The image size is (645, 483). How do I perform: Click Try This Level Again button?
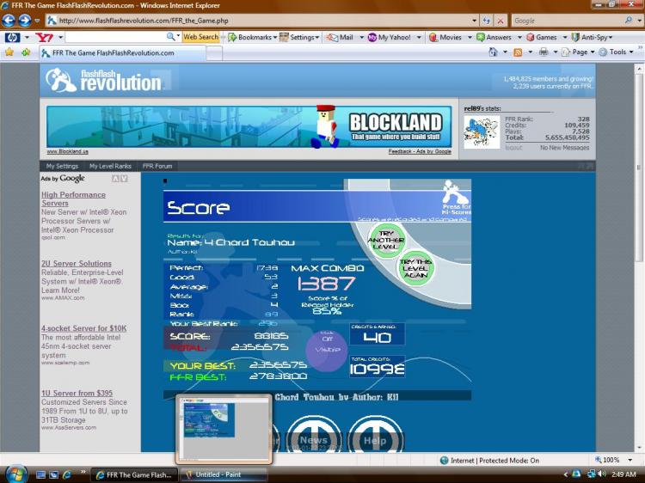(x=416, y=268)
